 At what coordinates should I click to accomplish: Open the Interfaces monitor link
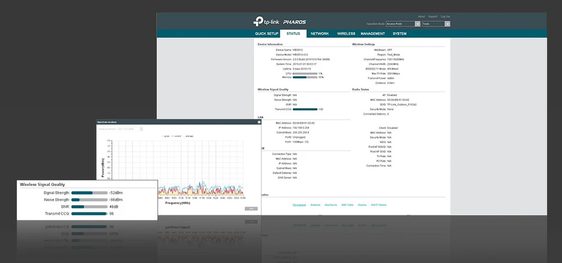[331, 205]
